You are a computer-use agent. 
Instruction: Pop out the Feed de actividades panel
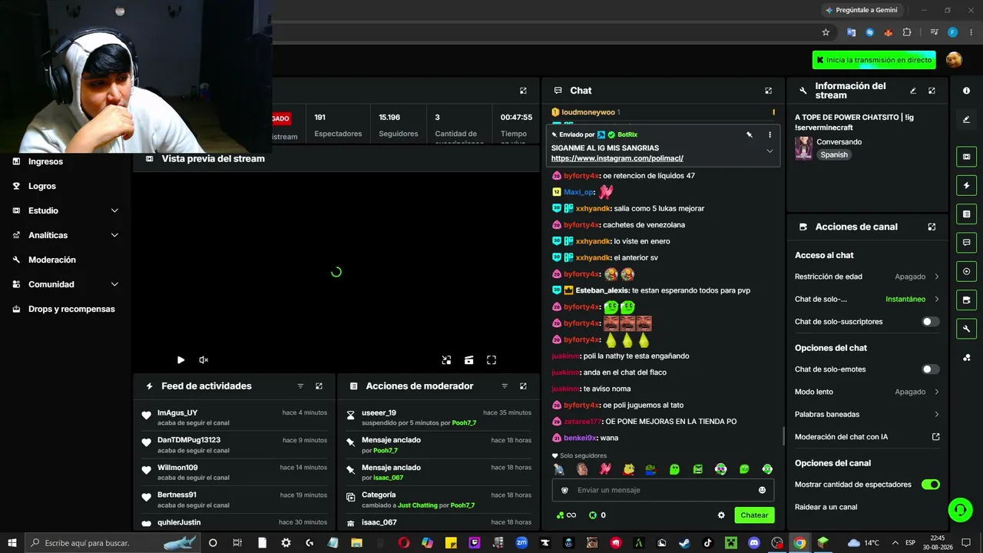(x=319, y=386)
